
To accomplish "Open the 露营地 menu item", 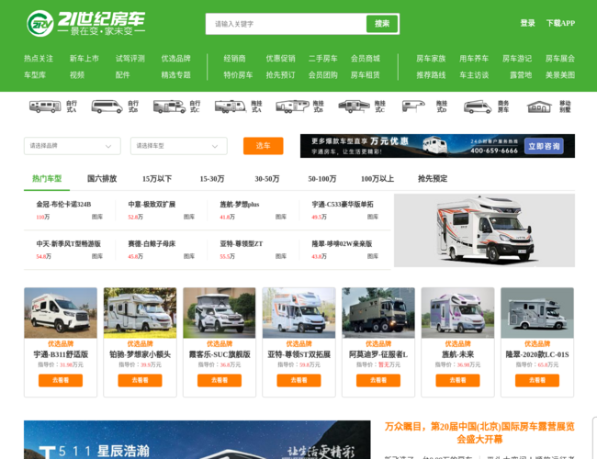I will 521,75.
